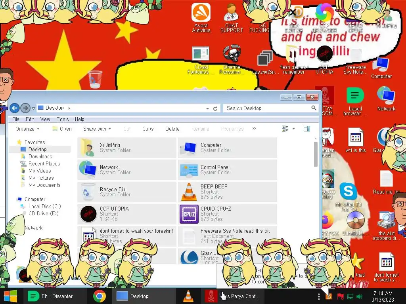Image resolution: width=406 pixels, height=304 pixels.
Task: Open the deeznutSp desktop icon
Action: pos(265,62)
